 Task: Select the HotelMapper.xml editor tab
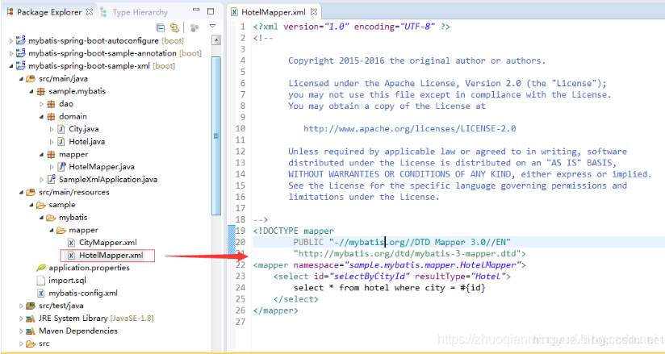point(273,12)
